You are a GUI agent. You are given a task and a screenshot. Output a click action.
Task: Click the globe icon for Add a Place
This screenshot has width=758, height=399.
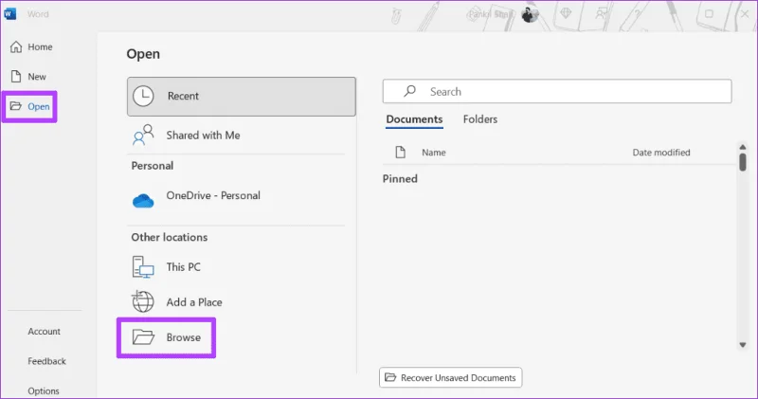click(143, 301)
